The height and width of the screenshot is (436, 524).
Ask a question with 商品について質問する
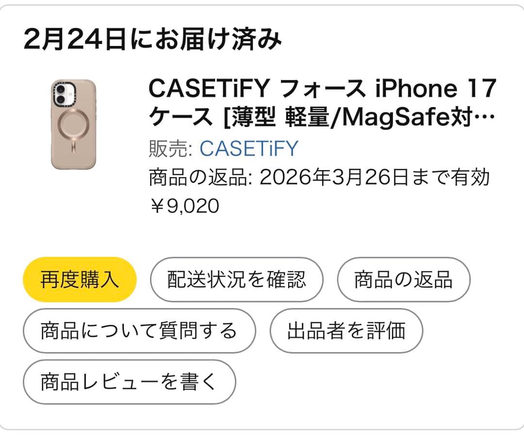point(139,330)
